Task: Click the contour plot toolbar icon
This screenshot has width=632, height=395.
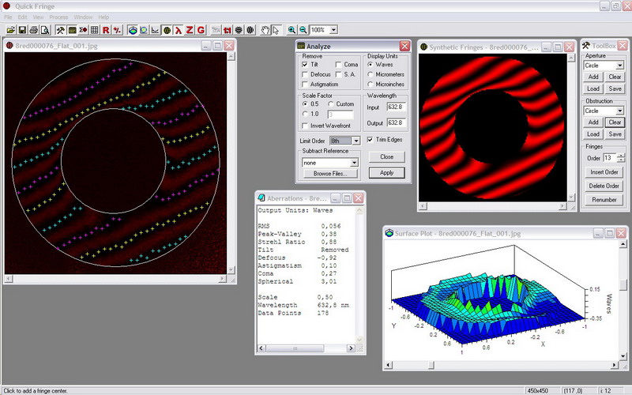Action: click(144, 30)
